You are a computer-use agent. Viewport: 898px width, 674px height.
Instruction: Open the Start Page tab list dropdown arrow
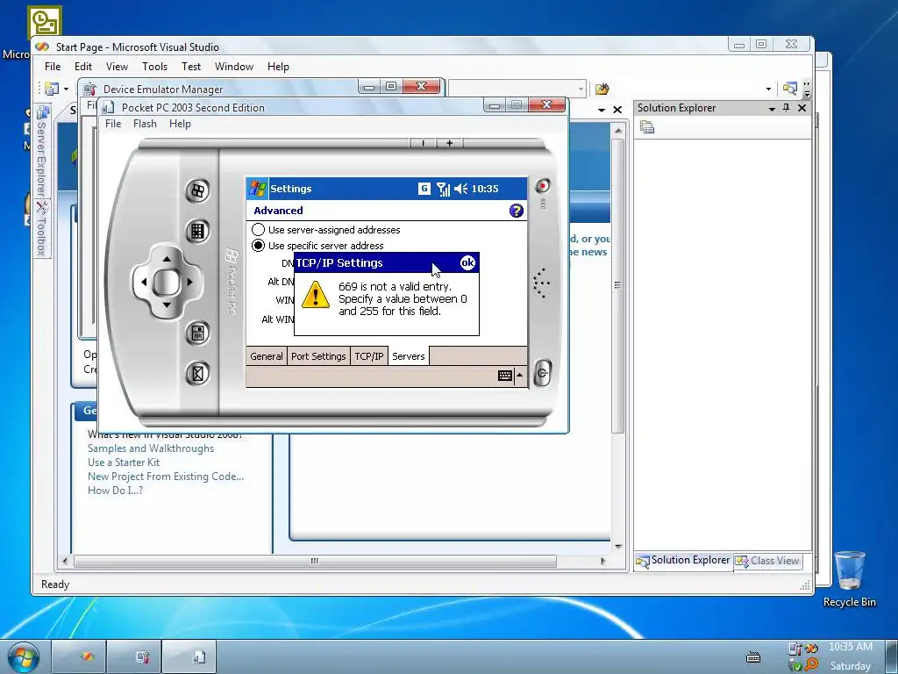[x=602, y=110]
